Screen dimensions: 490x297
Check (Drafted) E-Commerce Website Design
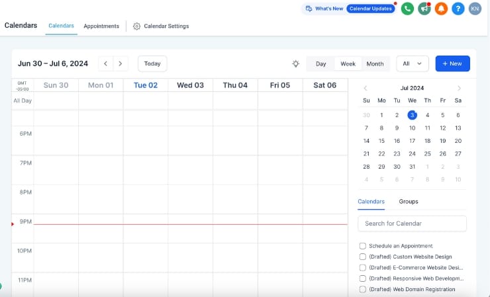[x=362, y=268]
